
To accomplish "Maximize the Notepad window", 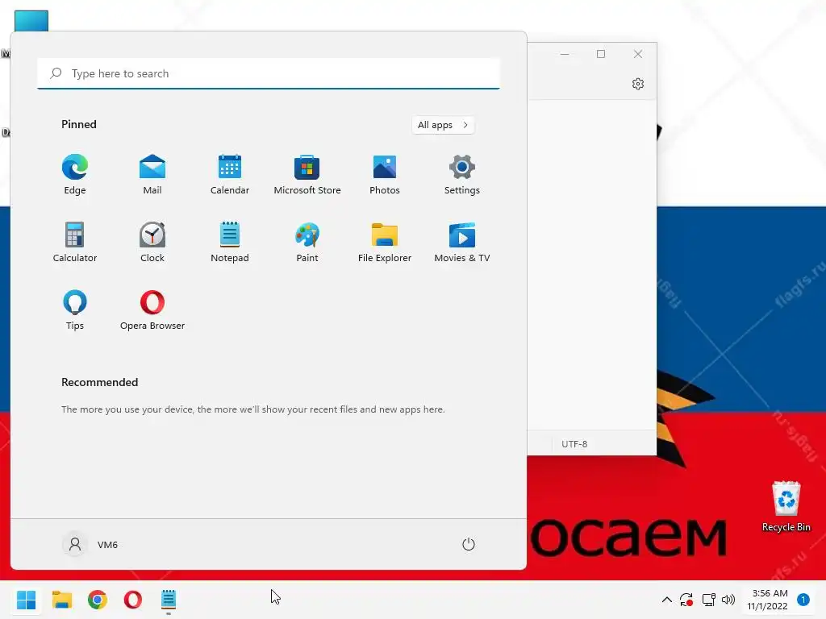I will pyautogui.click(x=601, y=54).
